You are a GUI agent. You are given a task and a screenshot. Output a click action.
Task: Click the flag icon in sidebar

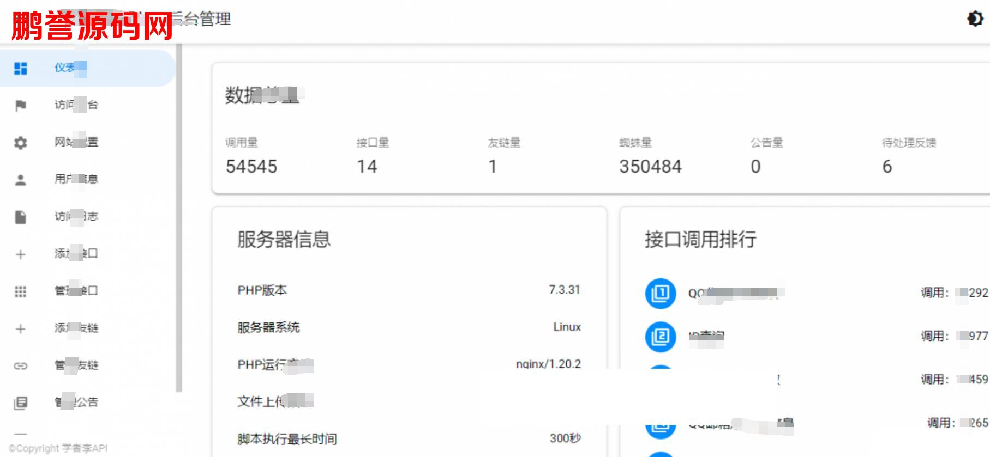pos(21,105)
